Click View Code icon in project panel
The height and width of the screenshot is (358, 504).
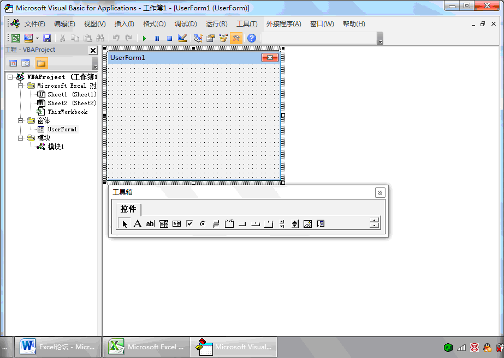(13, 63)
